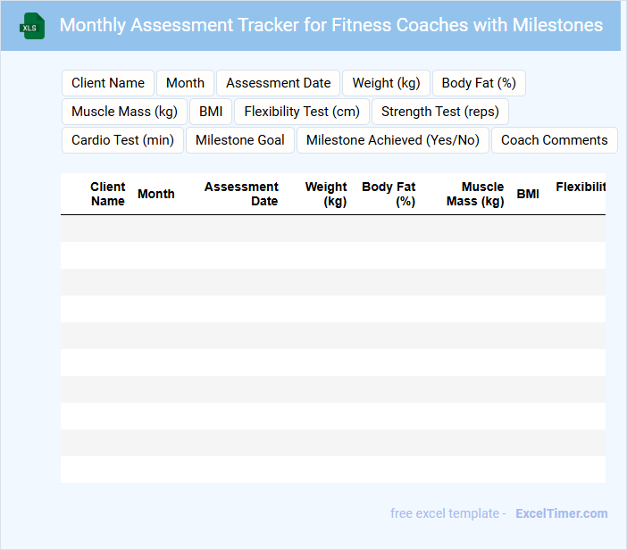Select the Muscle Mass (kg) column header
The width and height of the screenshot is (627, 550).
pyautogui.click(x=475, y=194)
